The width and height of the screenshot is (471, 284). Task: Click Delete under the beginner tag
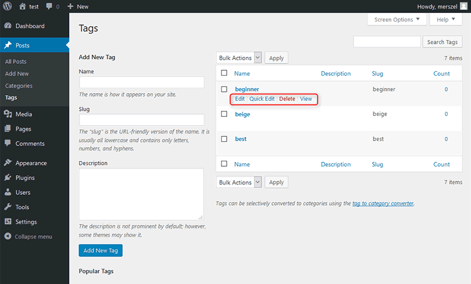pos(287,99)
